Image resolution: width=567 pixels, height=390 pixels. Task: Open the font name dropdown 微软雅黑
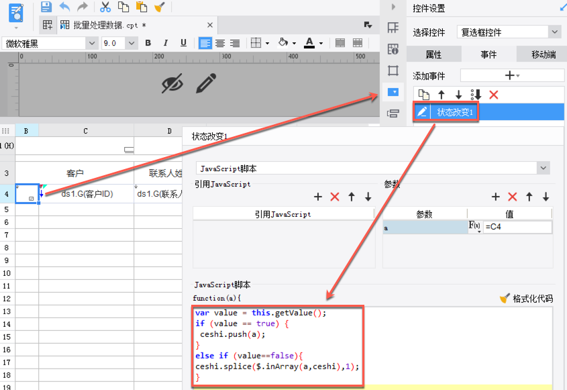click(92, 44)
